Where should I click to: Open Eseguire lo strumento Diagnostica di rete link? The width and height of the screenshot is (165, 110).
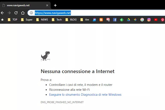[85, 95]
